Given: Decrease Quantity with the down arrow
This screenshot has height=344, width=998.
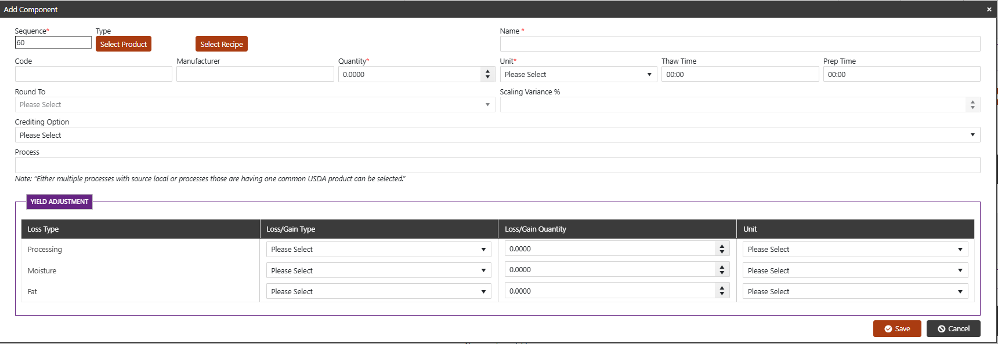Looking at the screenshot, I should [x=487, y=77].
